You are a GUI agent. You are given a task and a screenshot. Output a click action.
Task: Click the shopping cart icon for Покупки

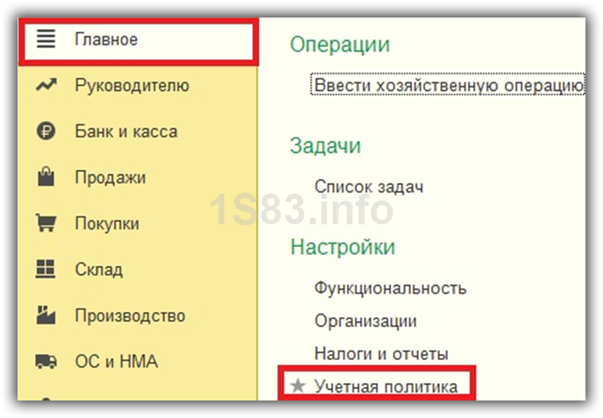pos(46,223)
